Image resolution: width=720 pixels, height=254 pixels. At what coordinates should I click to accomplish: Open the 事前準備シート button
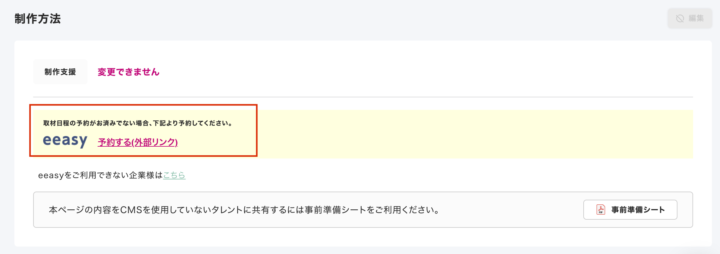tap(630, 210)
